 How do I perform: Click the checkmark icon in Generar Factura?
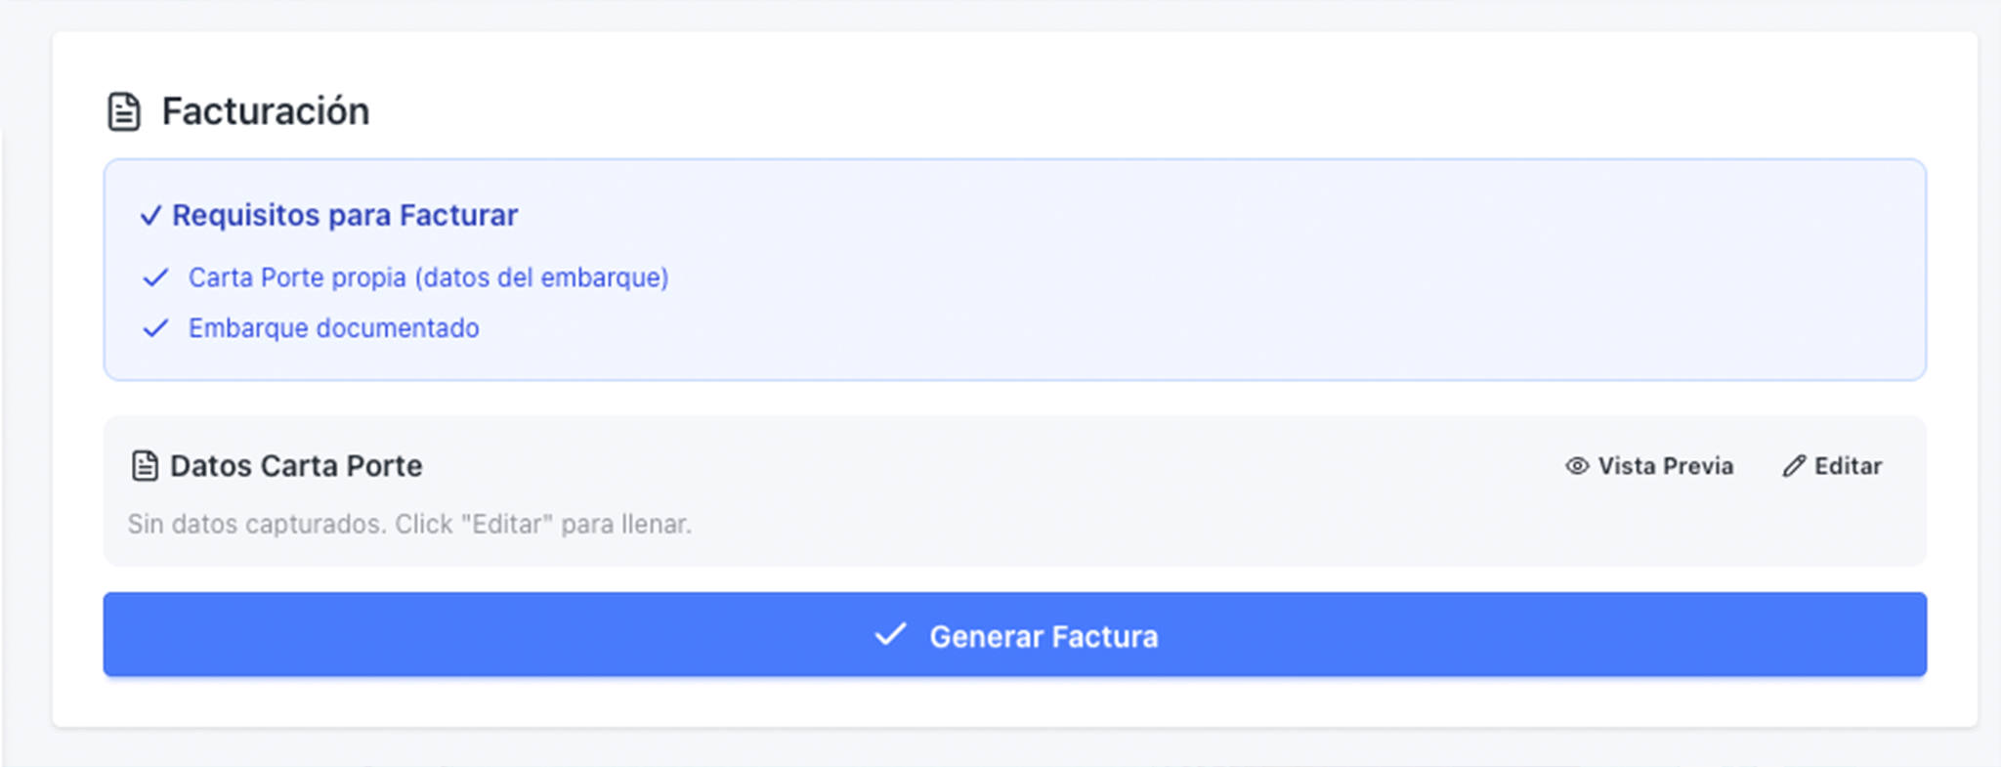pyautogui.click(x=890, y=635)
